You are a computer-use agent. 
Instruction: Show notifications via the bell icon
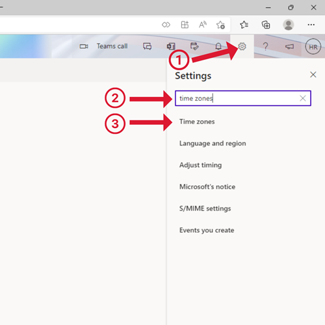tap(218, 46)
